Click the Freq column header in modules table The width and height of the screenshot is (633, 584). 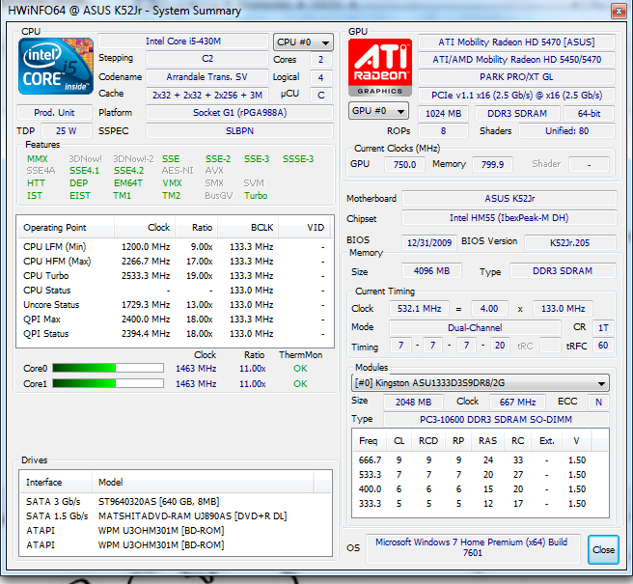point(369,440)
